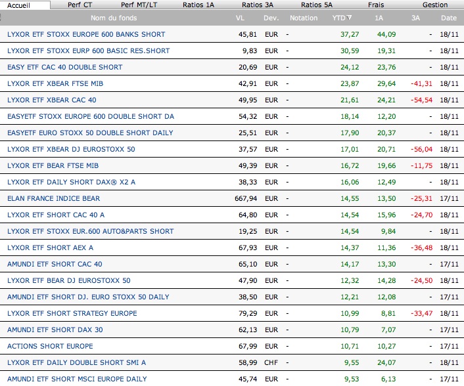Image resolution: width=464 pixels, height=386 pixels.
Task: Open LYXOR ETF BEAR FTSE MIB fund
Action: pos(53,165)
